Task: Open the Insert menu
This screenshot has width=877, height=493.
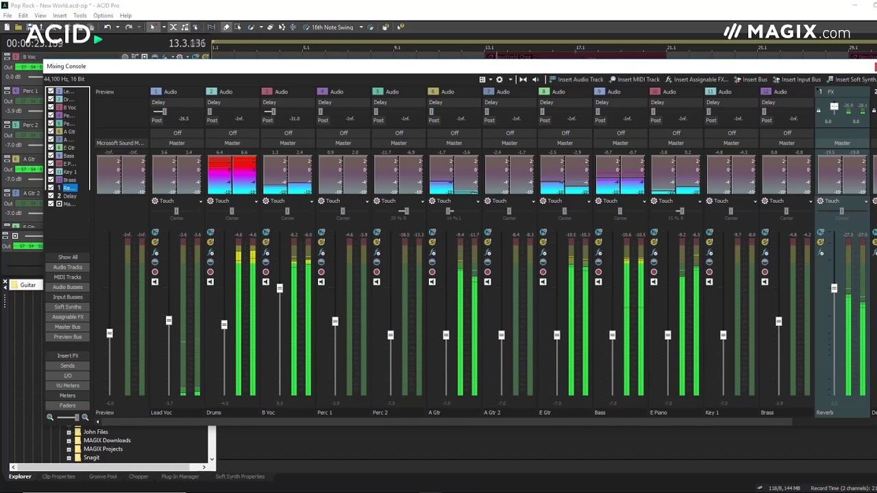Action: [60, 15]
